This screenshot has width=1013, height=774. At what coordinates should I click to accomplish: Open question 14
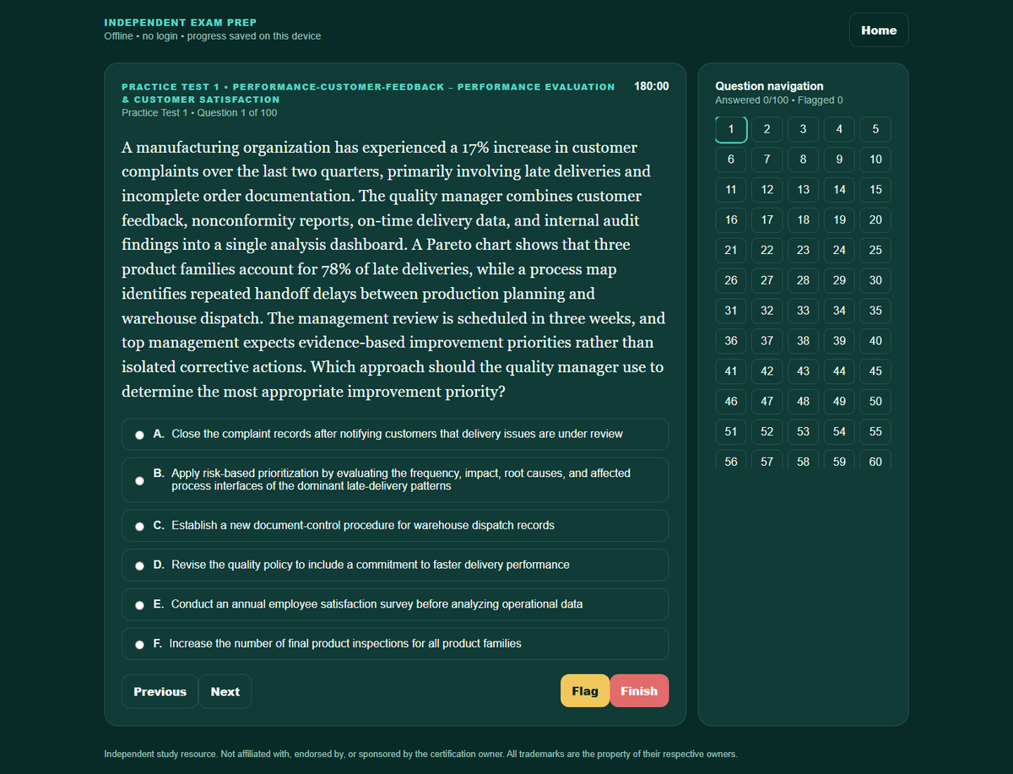click(839, 190)
